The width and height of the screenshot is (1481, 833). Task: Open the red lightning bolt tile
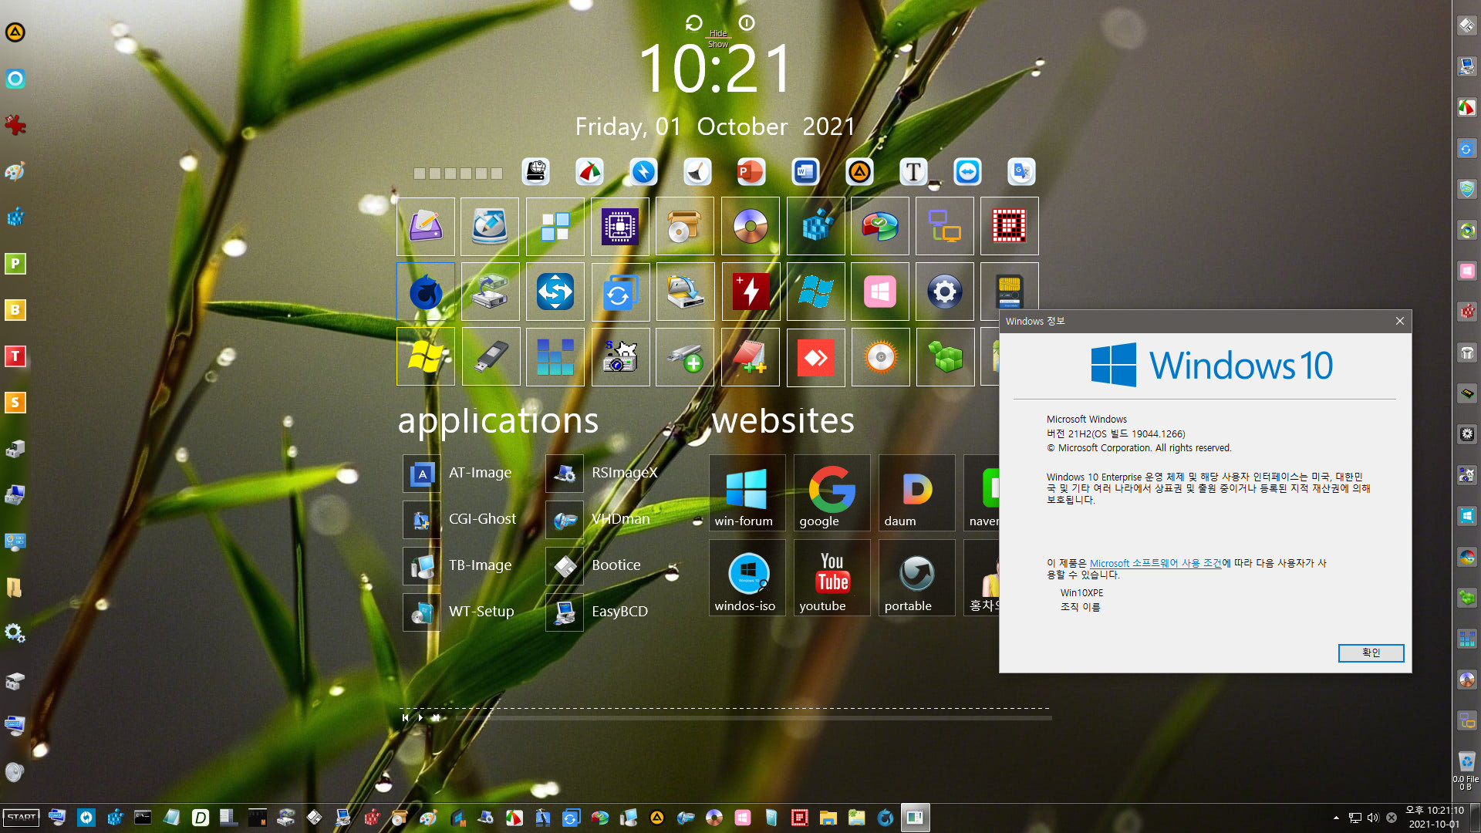pos(751,292)
